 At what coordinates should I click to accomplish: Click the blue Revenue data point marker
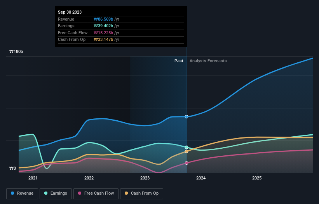[x=187, y=117]
